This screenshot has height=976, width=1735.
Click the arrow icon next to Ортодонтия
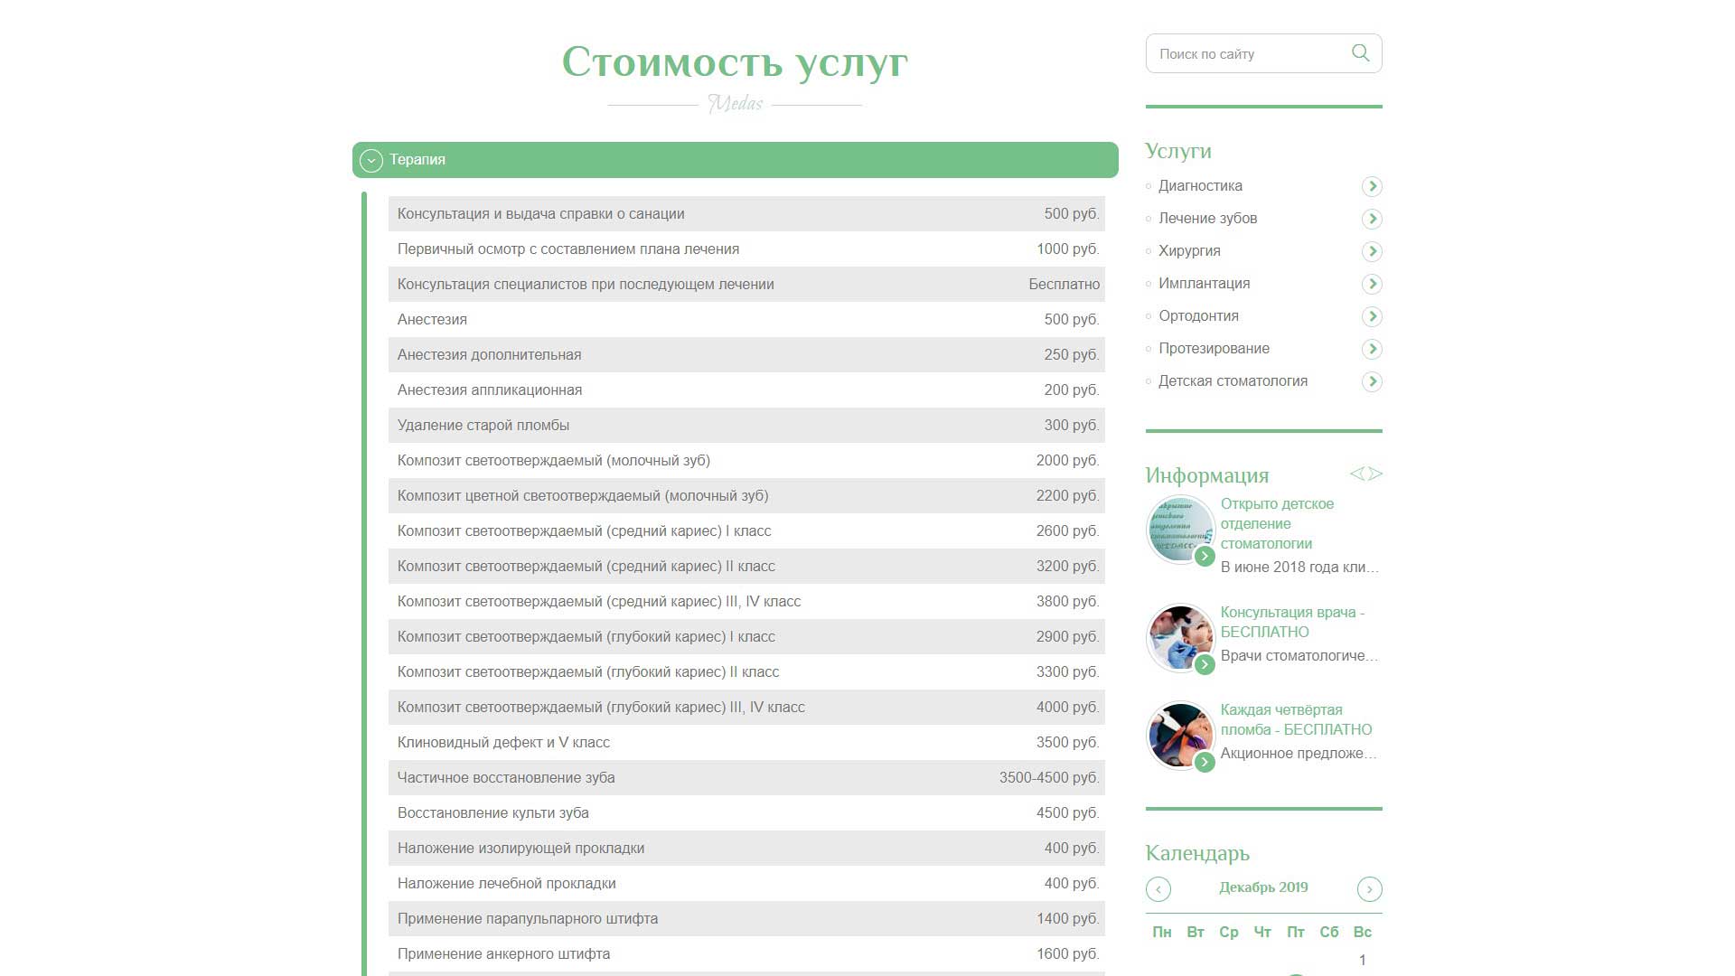(x=1373, y=316)
